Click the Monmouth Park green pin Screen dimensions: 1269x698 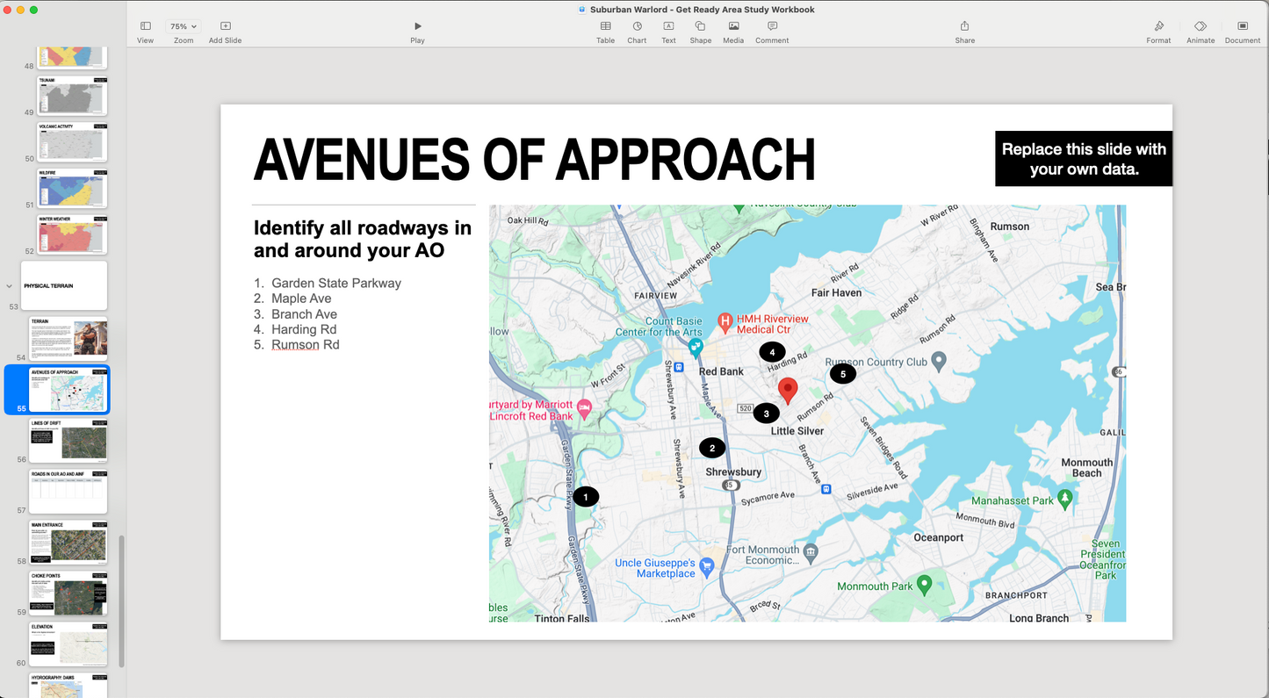point(924,584)
